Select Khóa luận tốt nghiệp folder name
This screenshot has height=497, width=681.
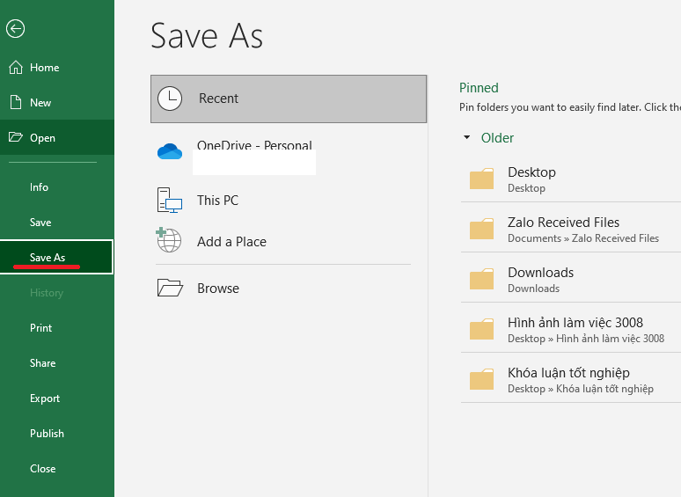(569, 373)
